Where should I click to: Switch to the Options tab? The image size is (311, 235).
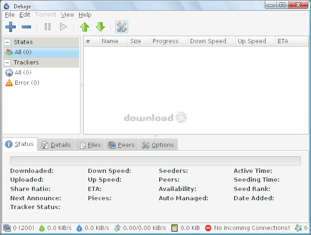[158, 145]
